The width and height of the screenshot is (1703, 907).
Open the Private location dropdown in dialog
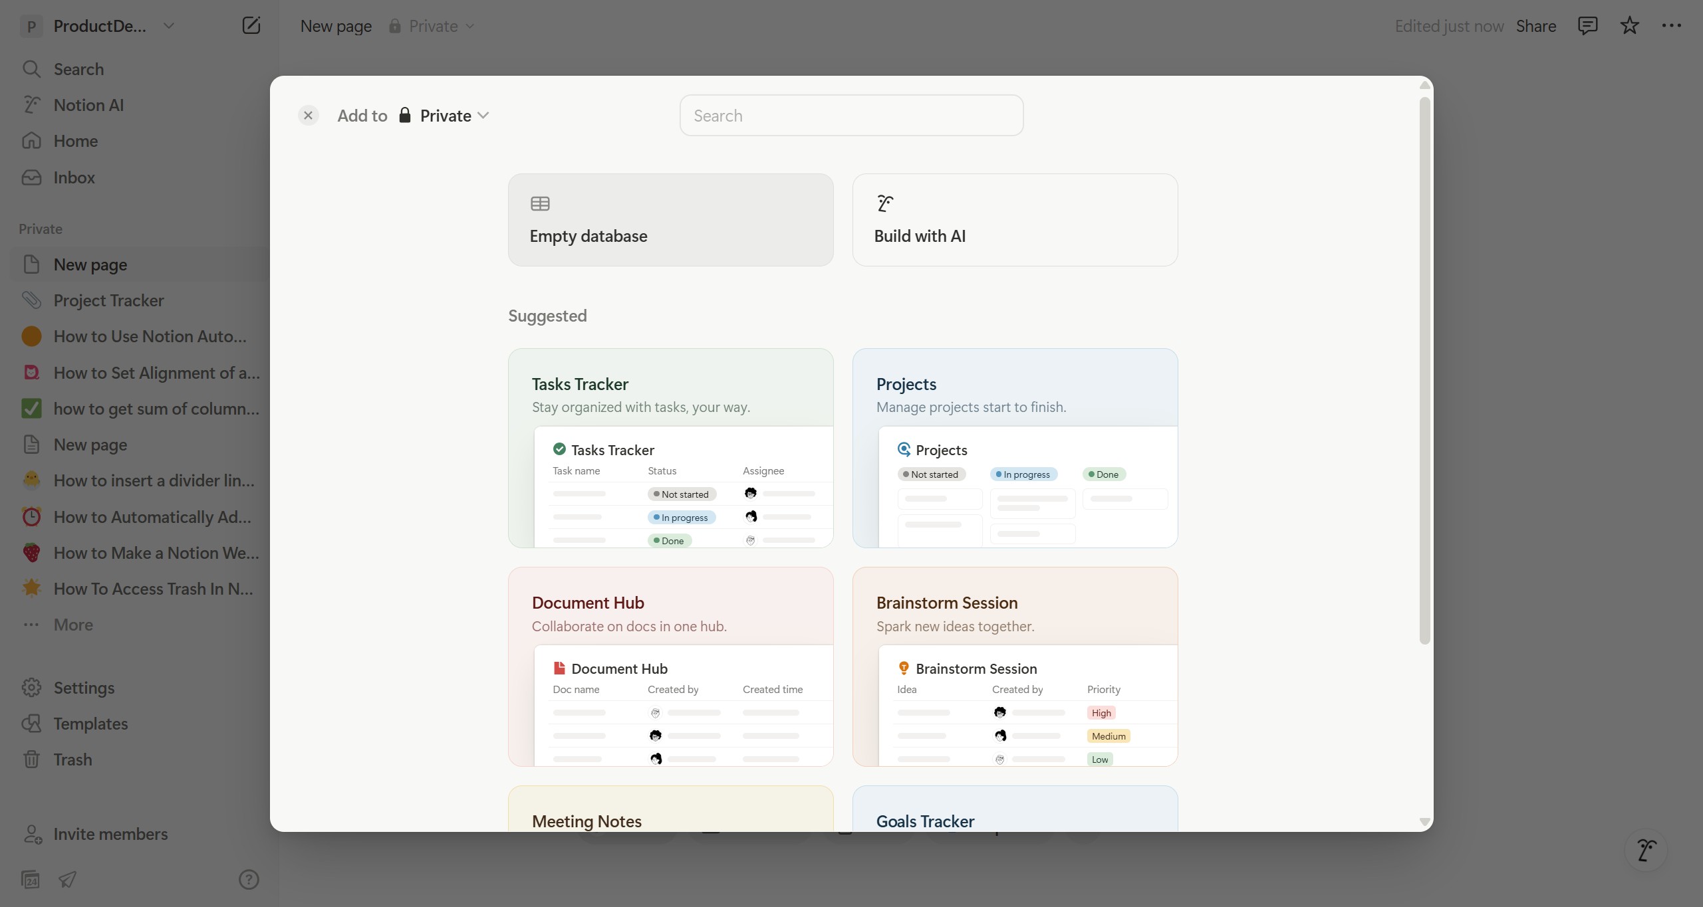coord(444,116)
